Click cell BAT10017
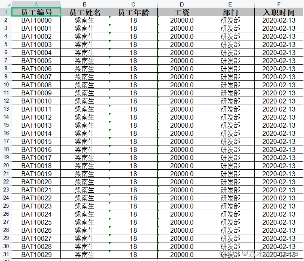The width and height of the screenshot is (304, 261). click(x=36, y=157)
